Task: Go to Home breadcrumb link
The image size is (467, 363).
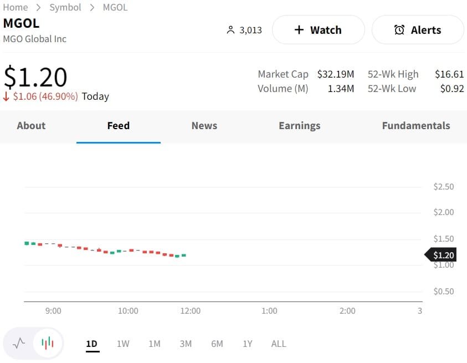Action: [x=16, y=7]
